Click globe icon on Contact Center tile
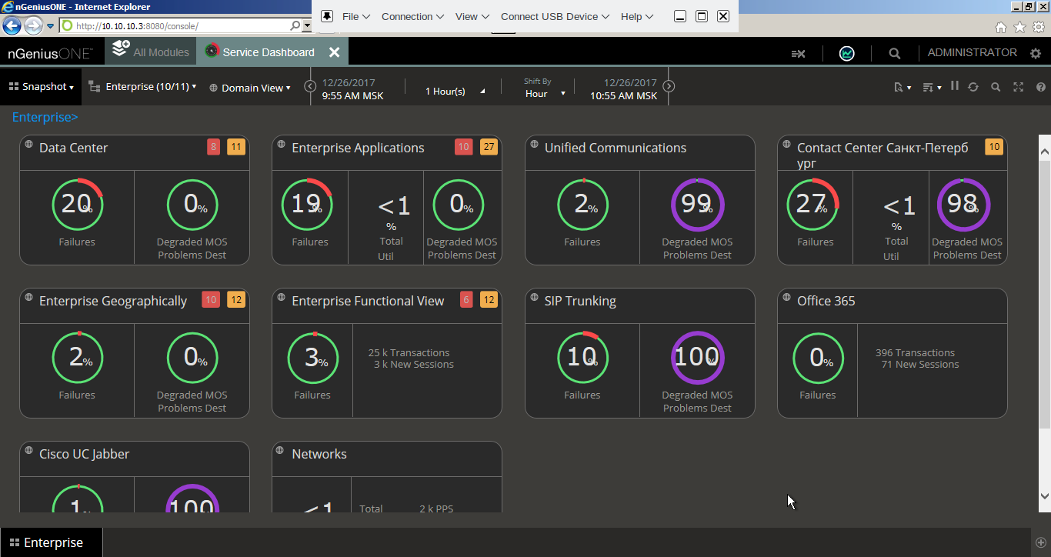1051x557 pixels. 786,144
